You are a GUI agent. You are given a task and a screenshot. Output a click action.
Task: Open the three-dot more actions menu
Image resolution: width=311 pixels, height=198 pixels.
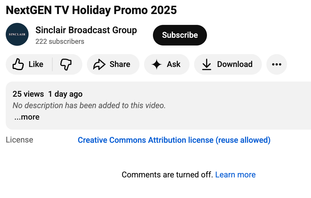276,64
